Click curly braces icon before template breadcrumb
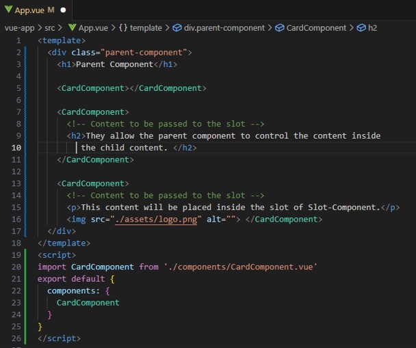This screenshot has width=416, height=348. [x=123, y=28]
